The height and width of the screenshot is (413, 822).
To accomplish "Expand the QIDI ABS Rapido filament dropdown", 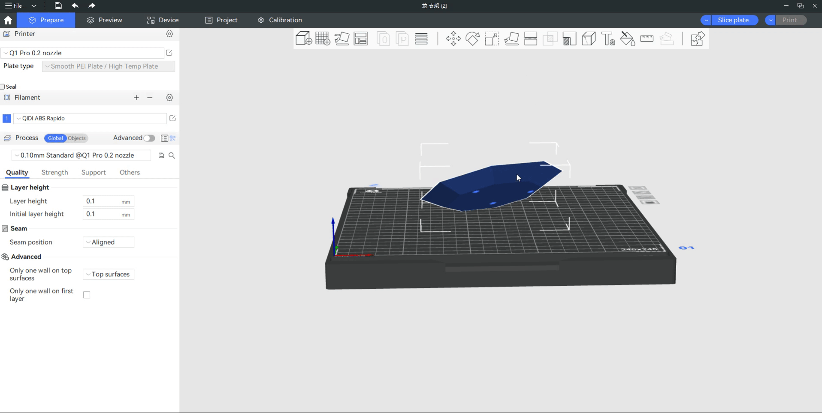I will coord(90,118).
